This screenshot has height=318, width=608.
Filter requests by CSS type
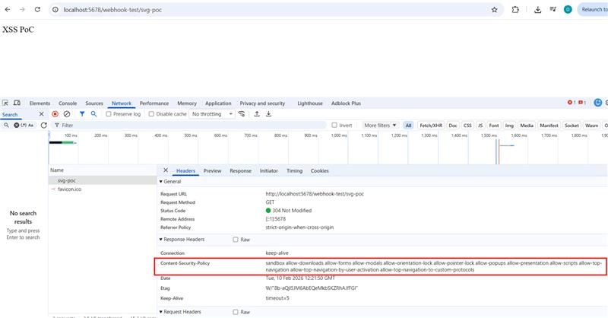(467, 126)
